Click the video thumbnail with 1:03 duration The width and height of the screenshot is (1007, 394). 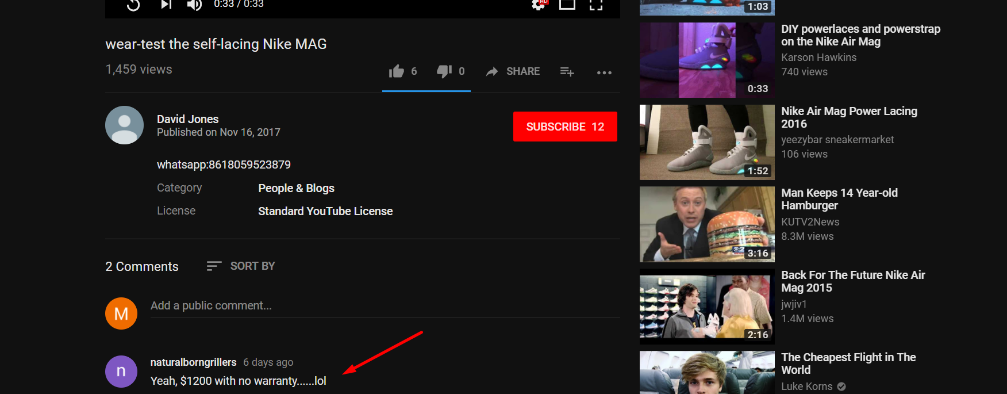pos(707,7)
